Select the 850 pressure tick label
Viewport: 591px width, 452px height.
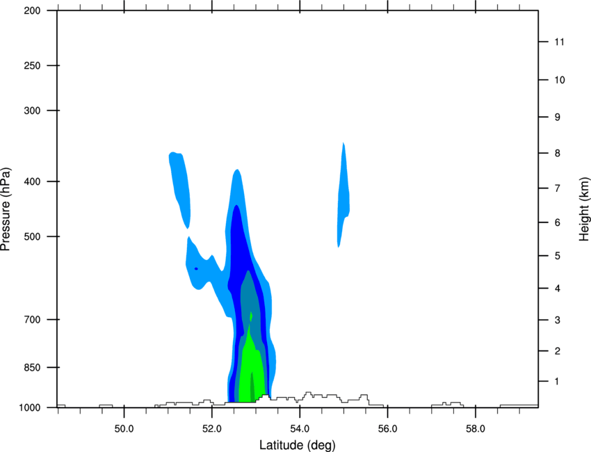pos(32,367)
